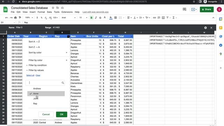The width and height of the screenshot is (224, 126).
Task: Click the Cancel button
Action: click(46, 114)
